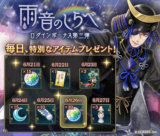The height and width of the screenshot is (136, 160).
Task: Select the special gacha ticket reward
Action: click(60, 78)
